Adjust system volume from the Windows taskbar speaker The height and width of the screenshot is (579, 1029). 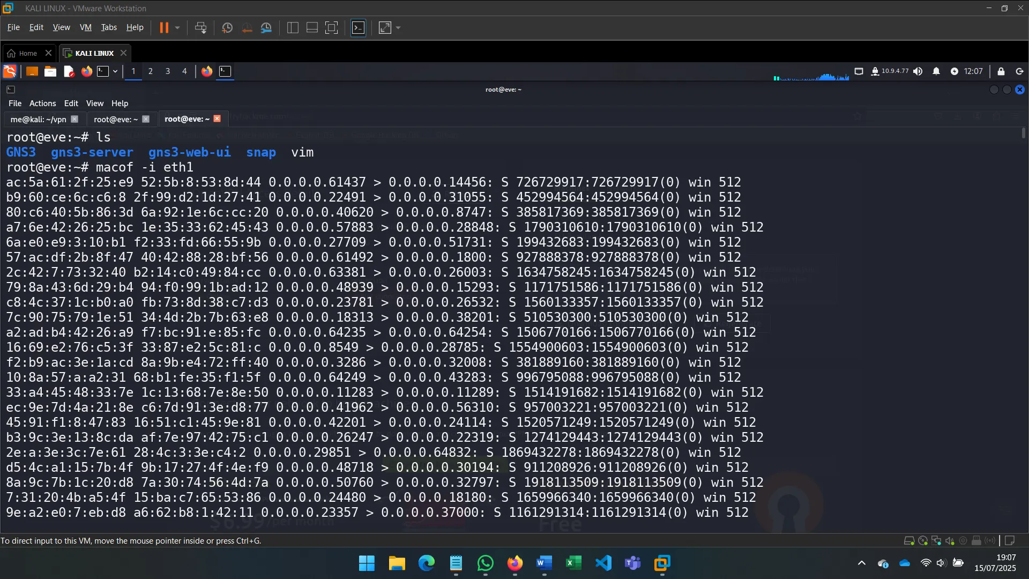click(x=942, y=563)
